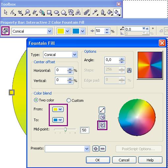168x168 pixels.
Task: Add preset with plus button
Action: 96,149
